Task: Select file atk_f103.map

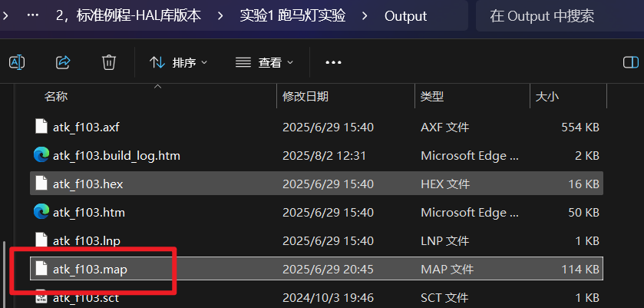Action: click(x=317, y=269)
